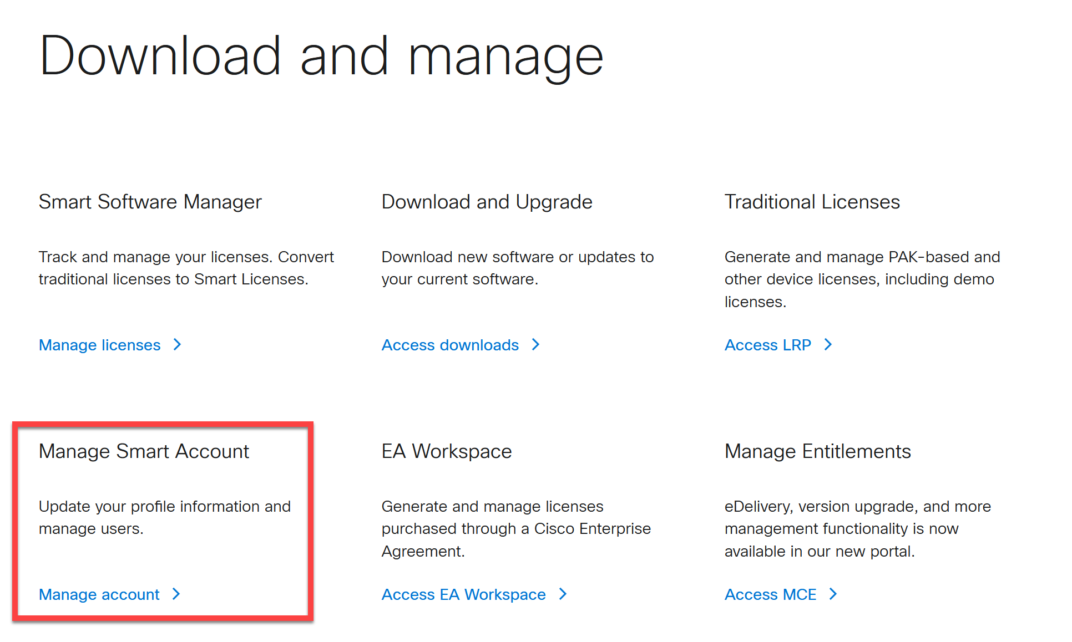
Task: Click text 'Track and manage your licenses'
Action: point(155,257)
